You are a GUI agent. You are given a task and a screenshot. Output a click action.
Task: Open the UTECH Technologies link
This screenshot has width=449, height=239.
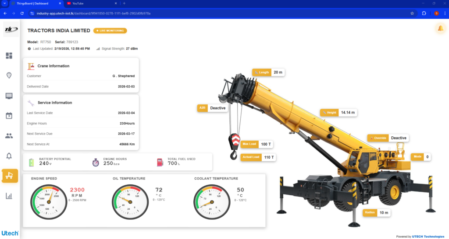pos(428,236)
